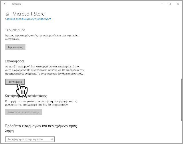Open Settings home via the house icon
The image size is (183, 144).
tap(7, 14)
